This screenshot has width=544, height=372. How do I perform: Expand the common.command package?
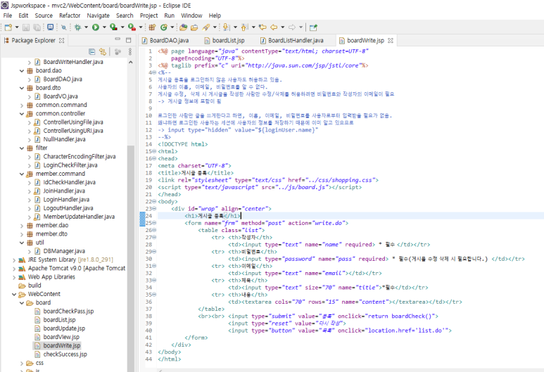tap(22, 105)
